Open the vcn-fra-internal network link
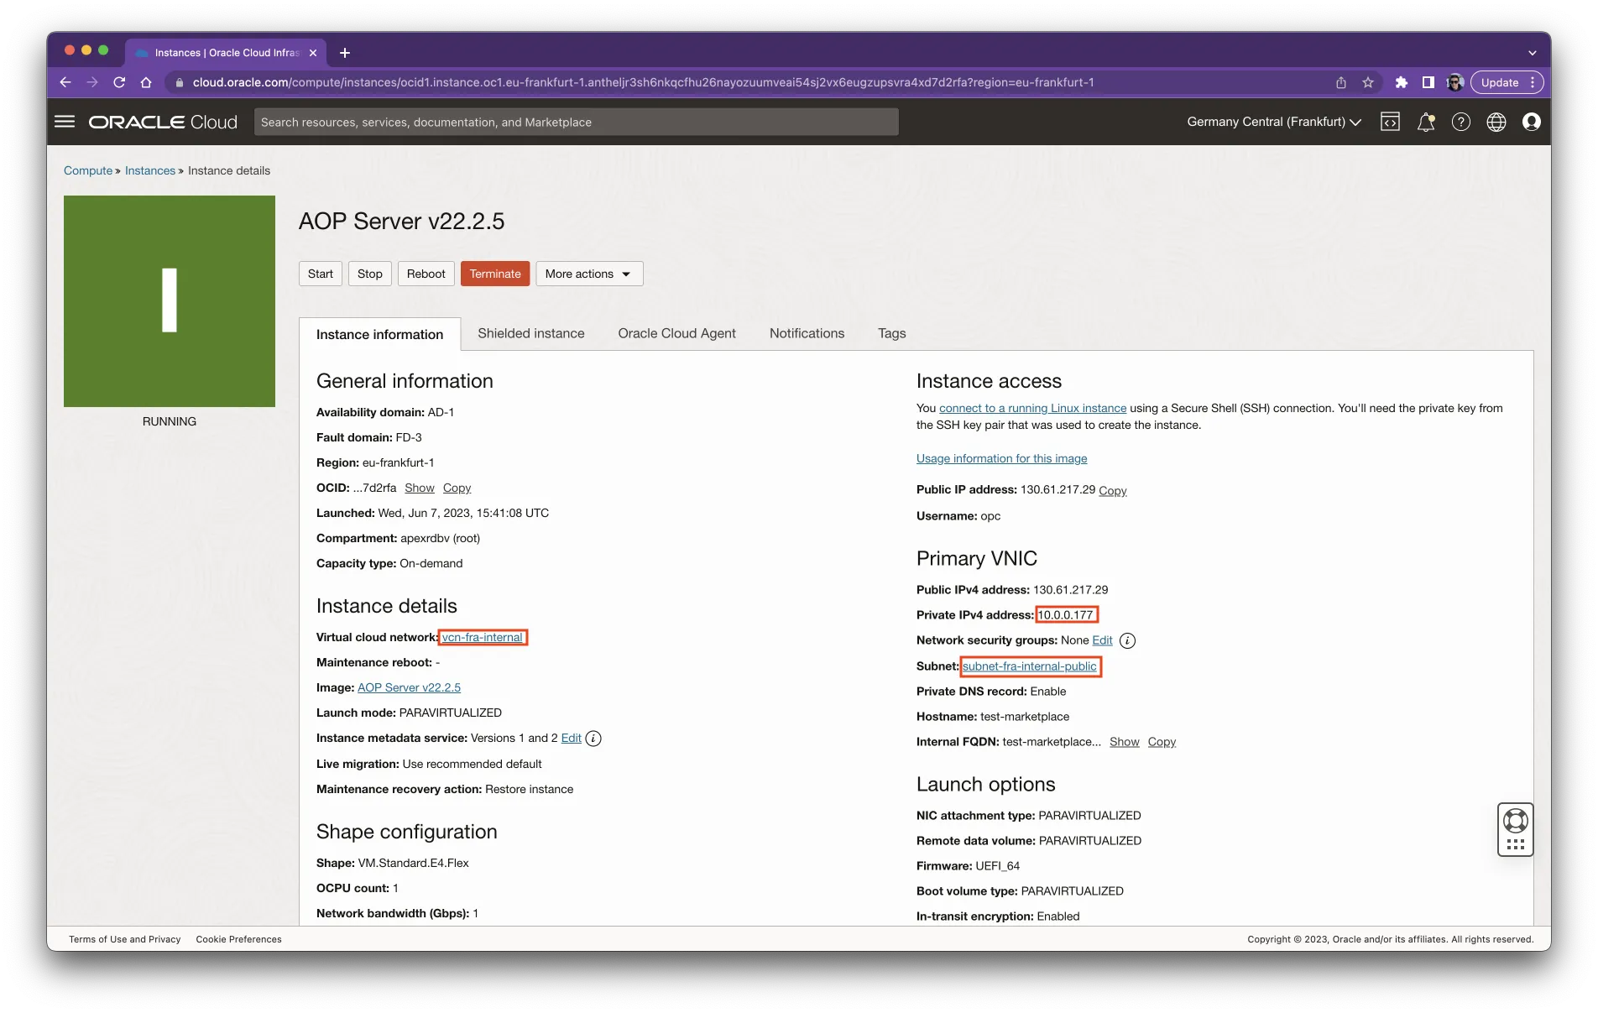Viewport: 1598px width, 1013px height. pos(483,638)
